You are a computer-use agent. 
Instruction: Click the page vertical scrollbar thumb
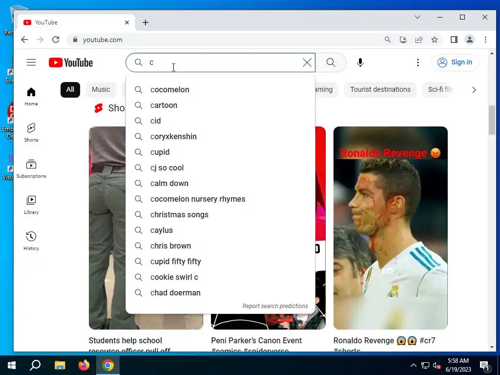(x=492, y=120)
